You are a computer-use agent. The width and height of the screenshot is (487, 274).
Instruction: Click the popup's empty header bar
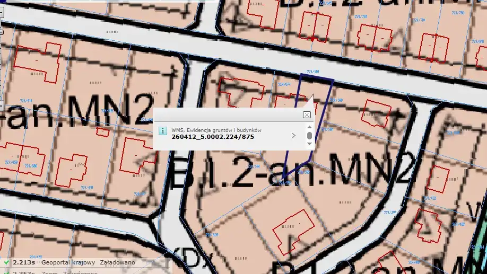(228, 115)
